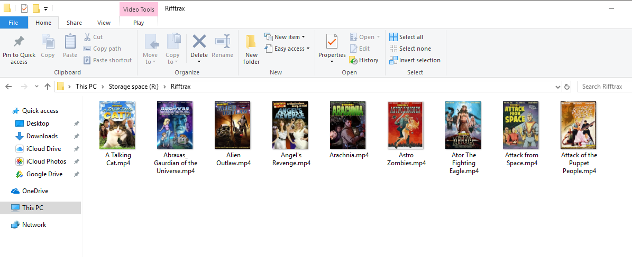The width and height of the screenshot is (632, 257).
Task: Click the Paste clipboard icon
Action: tap(70, 41)
